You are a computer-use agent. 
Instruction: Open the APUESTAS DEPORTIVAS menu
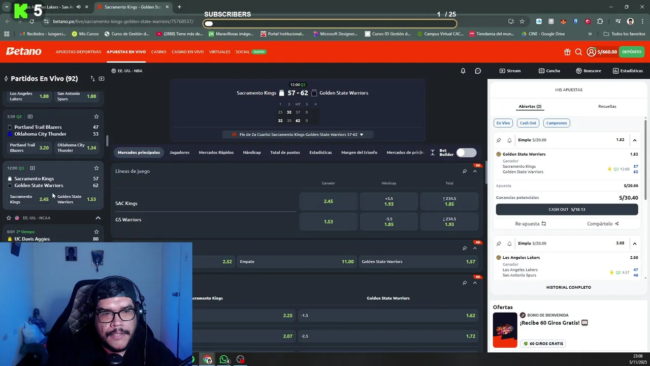[x=78, y=52]
